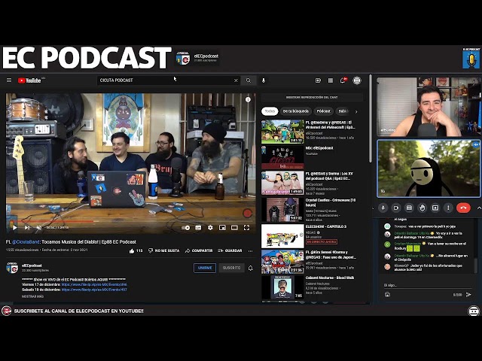This screenshot has height=361, width=482.
Task: Open the create video icon
Action: (318, 80)
